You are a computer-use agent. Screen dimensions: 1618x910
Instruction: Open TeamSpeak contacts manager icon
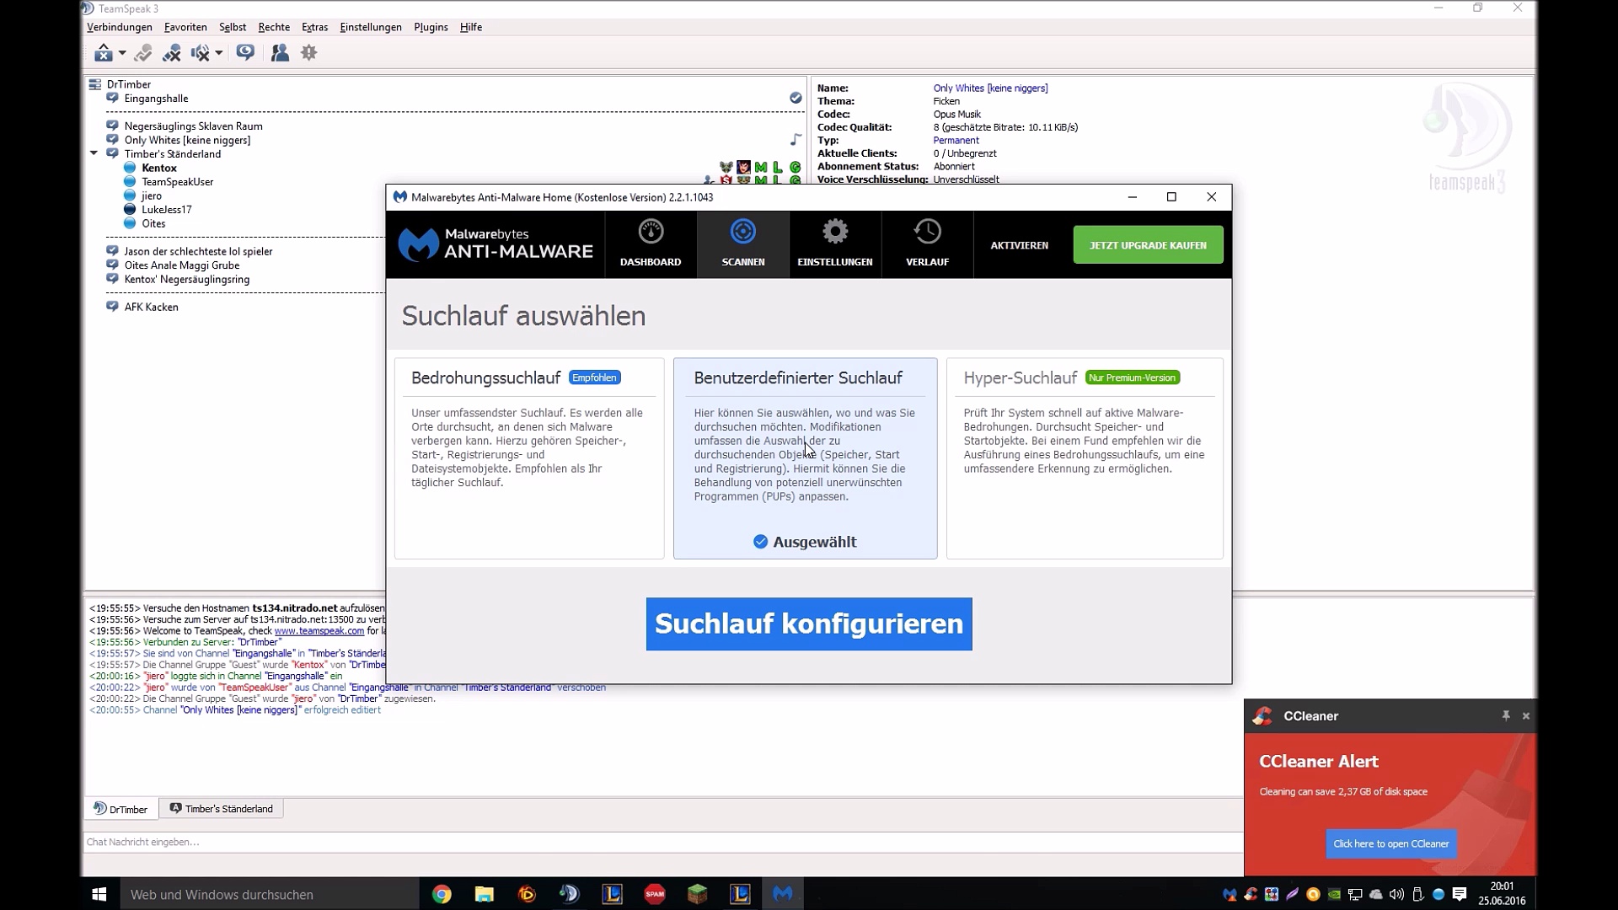pyautogui.click(x=280, y=53)
